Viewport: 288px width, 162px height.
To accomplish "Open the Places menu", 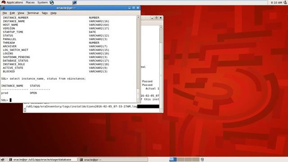I will tap(30, 2).
